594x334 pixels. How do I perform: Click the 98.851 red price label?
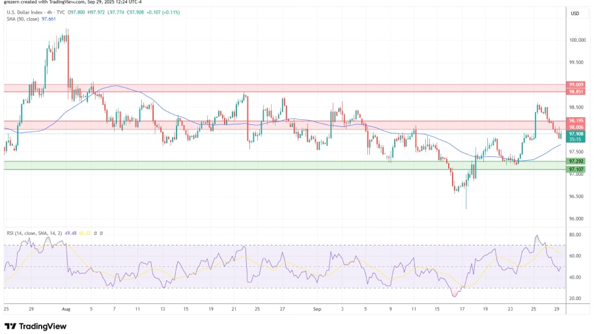pos(576,92)
